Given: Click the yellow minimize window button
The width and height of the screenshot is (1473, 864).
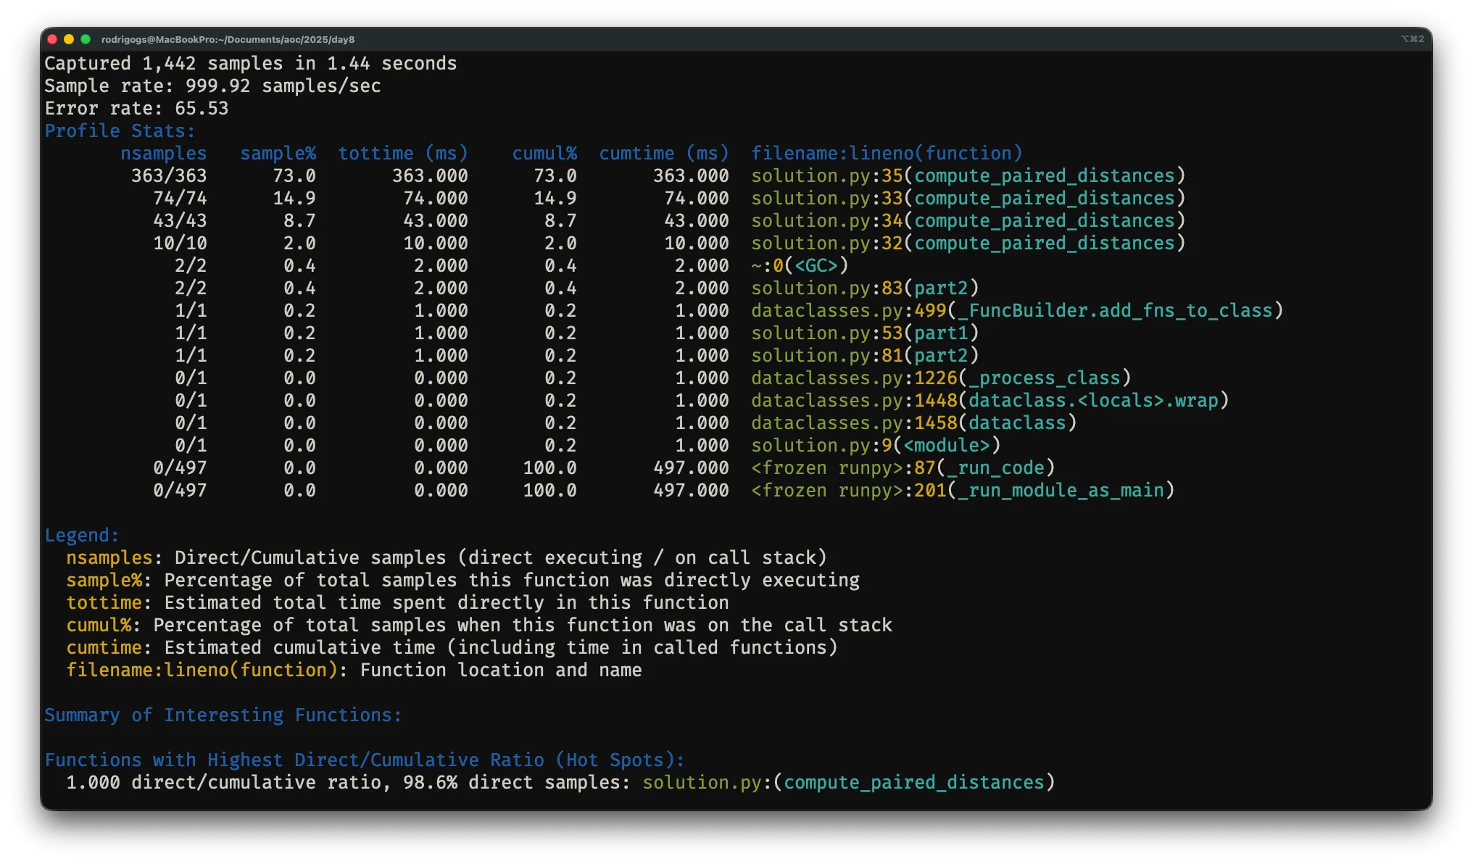Looking at the screenshot, I should pyautogui.click(x=69, y=39).
